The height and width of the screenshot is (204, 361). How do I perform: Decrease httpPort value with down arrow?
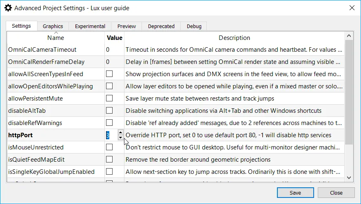(x=120, y=137)
